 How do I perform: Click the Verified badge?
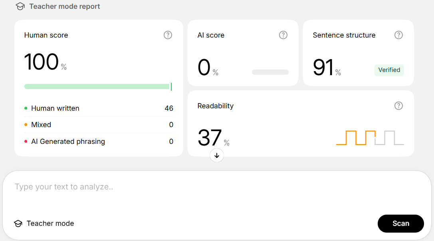pyautogui.click(x=389, y=70)
